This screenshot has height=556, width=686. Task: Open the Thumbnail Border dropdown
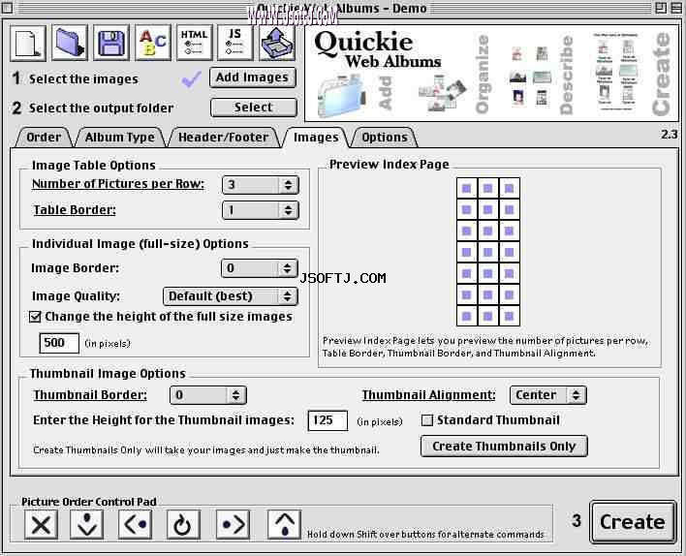point(208,395)
